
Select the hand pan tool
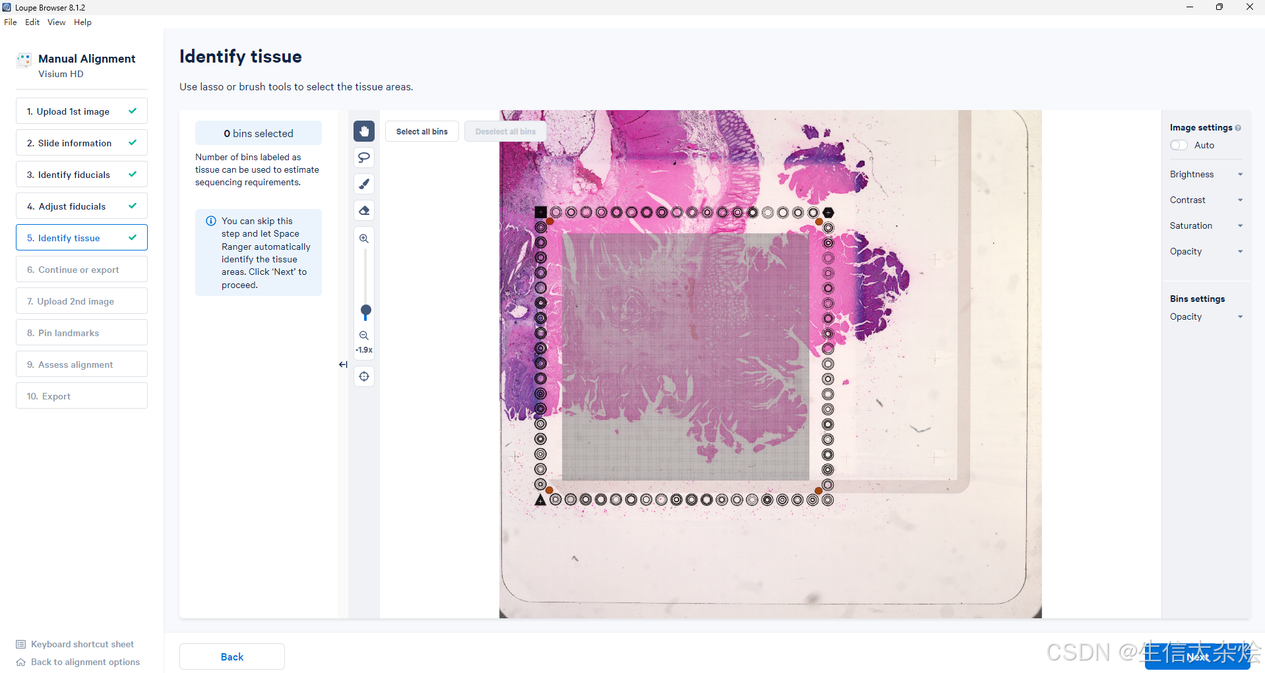coord(364,131)
